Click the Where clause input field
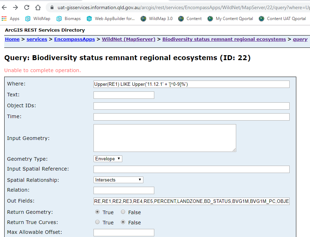 tap(191, 84)
